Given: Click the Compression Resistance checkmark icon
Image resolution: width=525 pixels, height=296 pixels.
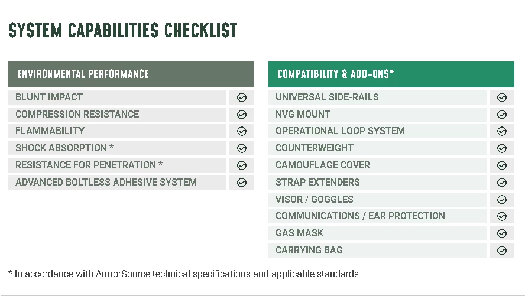Looking at the screenshot, I should point(241,115).
